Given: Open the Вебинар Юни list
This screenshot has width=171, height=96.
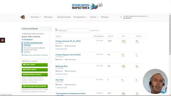Looking at the screenshot, I should coord(61,66).
